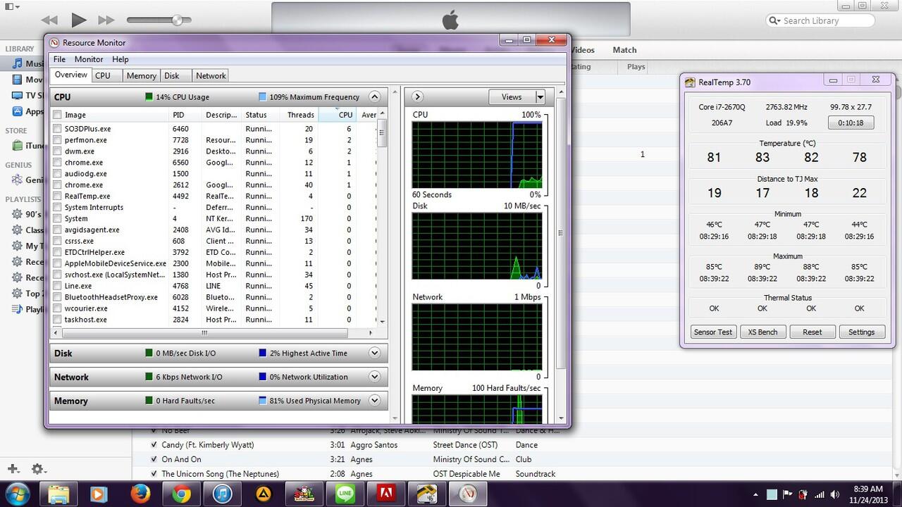
Task: Open File menu in Resource Monitor
Action: pyautogui.click(x=59, y=59)
